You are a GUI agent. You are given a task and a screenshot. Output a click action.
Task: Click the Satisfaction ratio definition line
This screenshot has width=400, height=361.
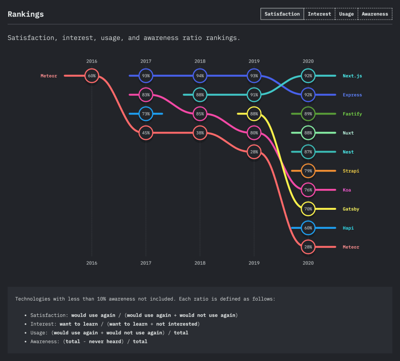[134, 316]
